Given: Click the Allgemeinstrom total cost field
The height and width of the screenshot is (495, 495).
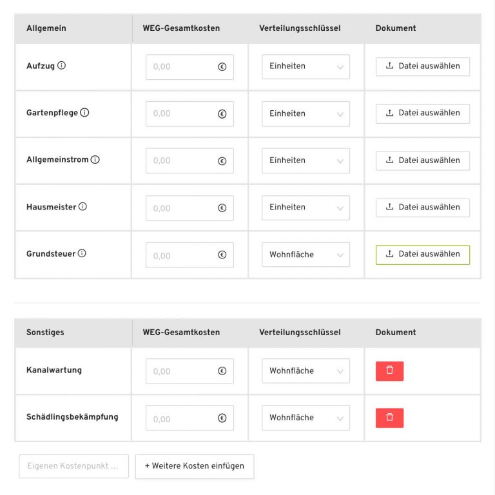Looking at the screenshot, I should pos(183,160).
